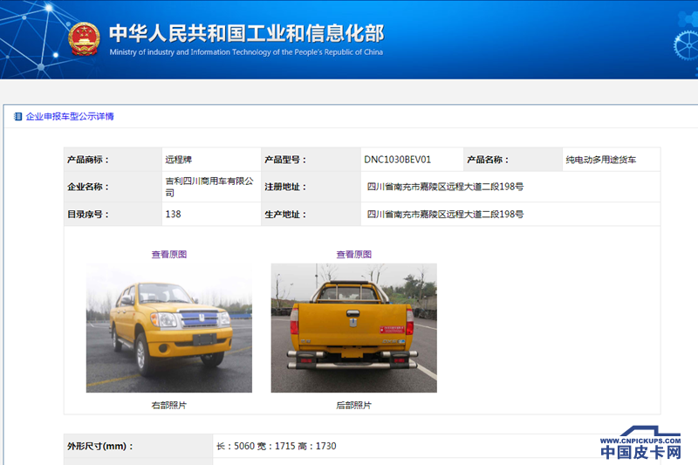
Task: Select the 产品型号 label cell
Action: pyautogui.click(x=311, y=160)
